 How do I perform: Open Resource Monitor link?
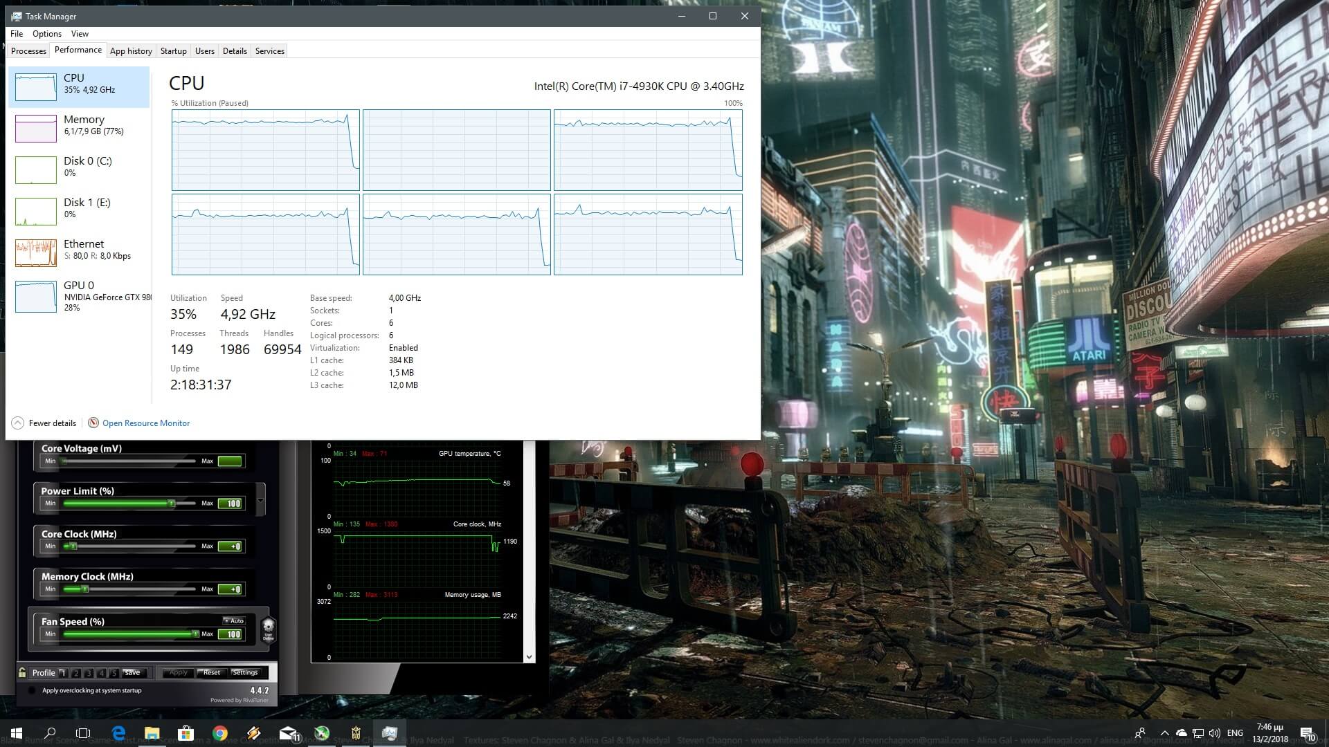click(x=146, y=423)
